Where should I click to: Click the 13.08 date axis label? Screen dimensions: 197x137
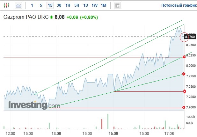point(56,133)
